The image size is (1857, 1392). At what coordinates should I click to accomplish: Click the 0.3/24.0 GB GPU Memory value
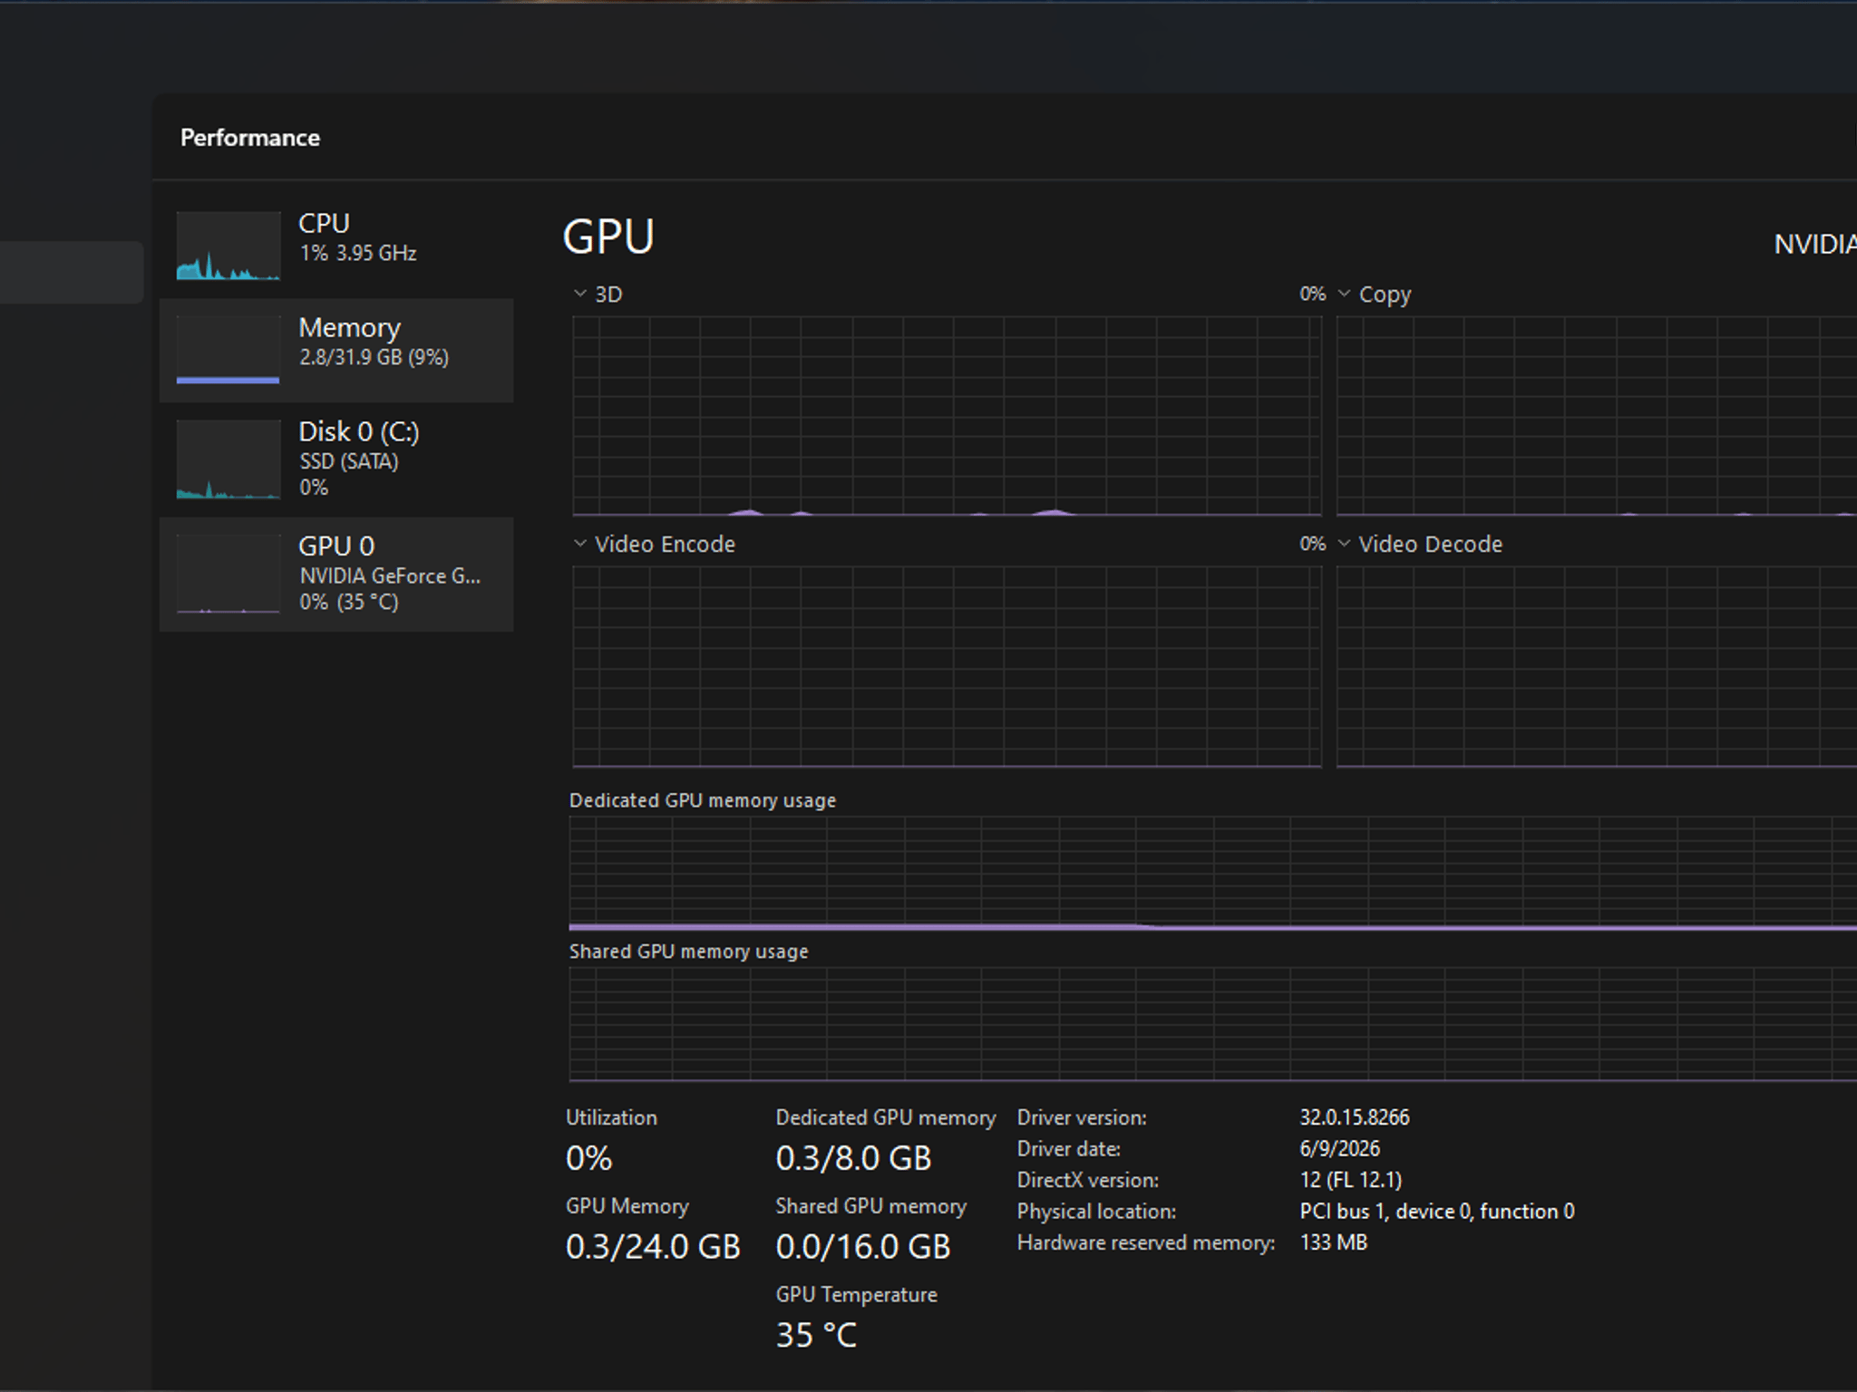tap(653, 1247)
